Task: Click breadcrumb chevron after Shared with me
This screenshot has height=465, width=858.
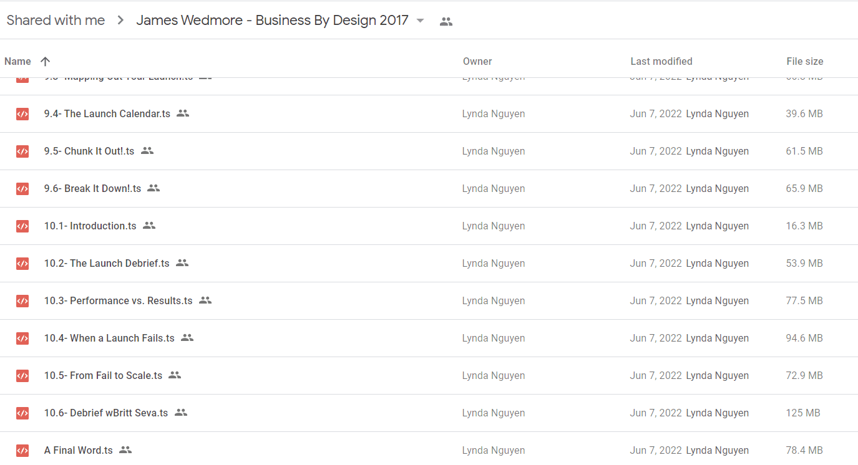Action: pyautogui.click(x=120, y=21)
